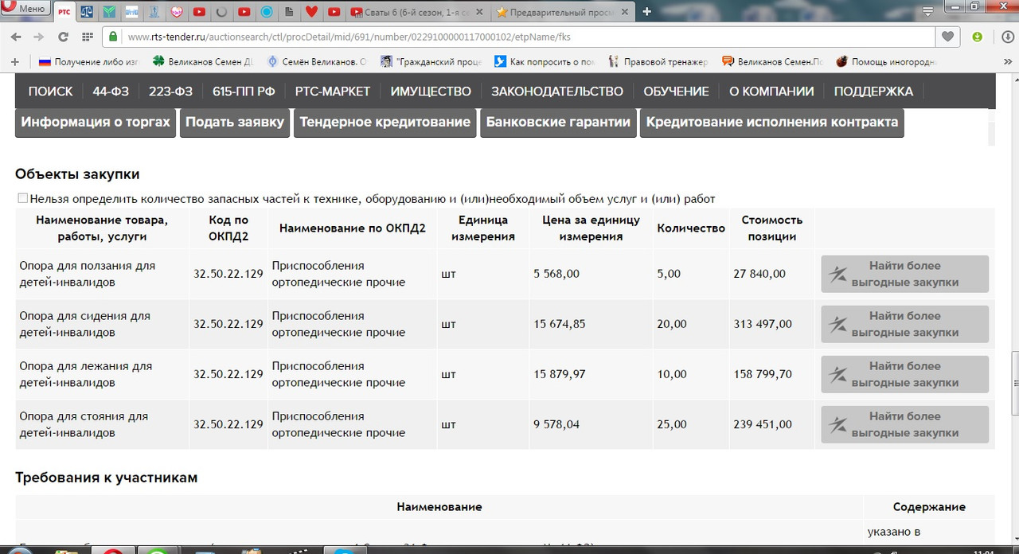Open a new tab with plus
The image size is (1019, 554).
point(646,11)
